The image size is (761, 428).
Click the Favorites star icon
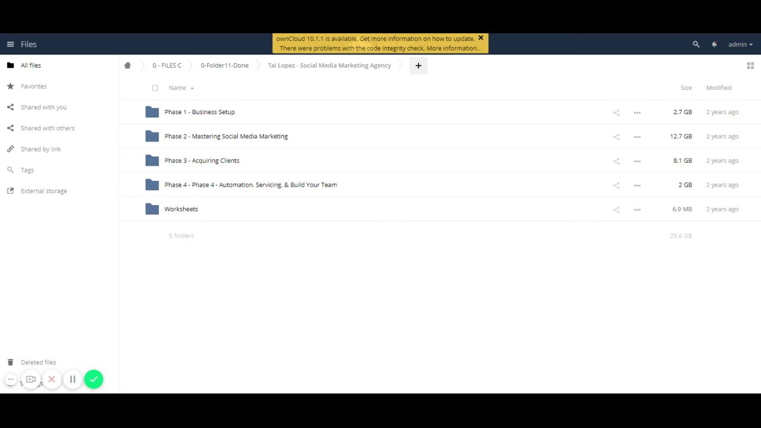(10, 86)
